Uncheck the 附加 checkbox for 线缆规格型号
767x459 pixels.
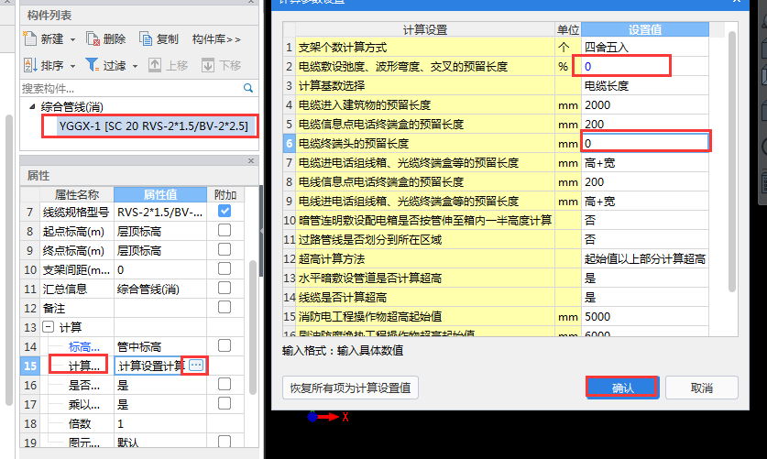tap(225, 211)
